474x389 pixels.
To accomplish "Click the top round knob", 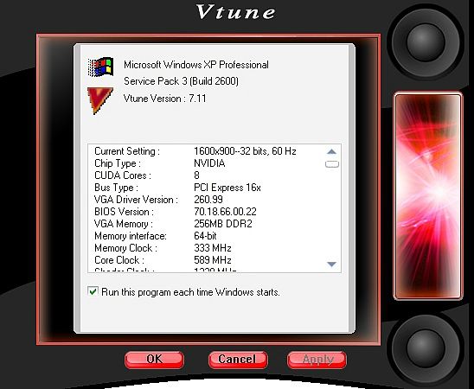I will [426, 42].
